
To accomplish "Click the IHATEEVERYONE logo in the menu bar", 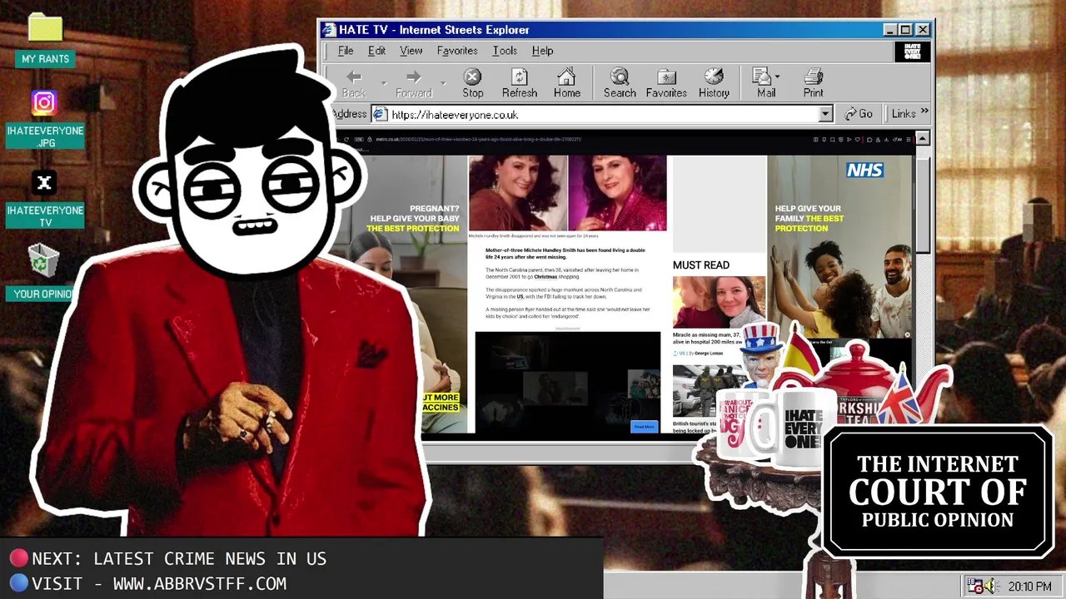I will click(912, 51).
